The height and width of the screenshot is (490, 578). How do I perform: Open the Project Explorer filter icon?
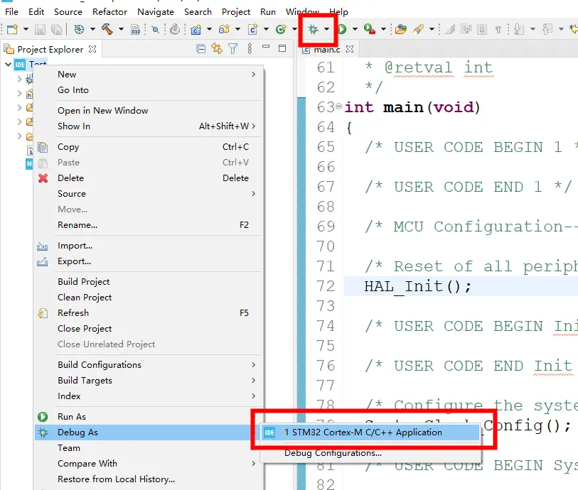click(x=233, y=49)
